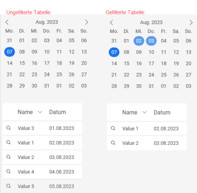Screen dimensions: 197x193
Task: Click magnifier icon in unfiltered row 03.08.2023
Action: [x=8, y=157]
